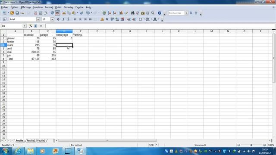Image resolution: width=276 pixels, height=155 pixels.
Task: Open the New document dropdown arrow
Action: (8, 13)
